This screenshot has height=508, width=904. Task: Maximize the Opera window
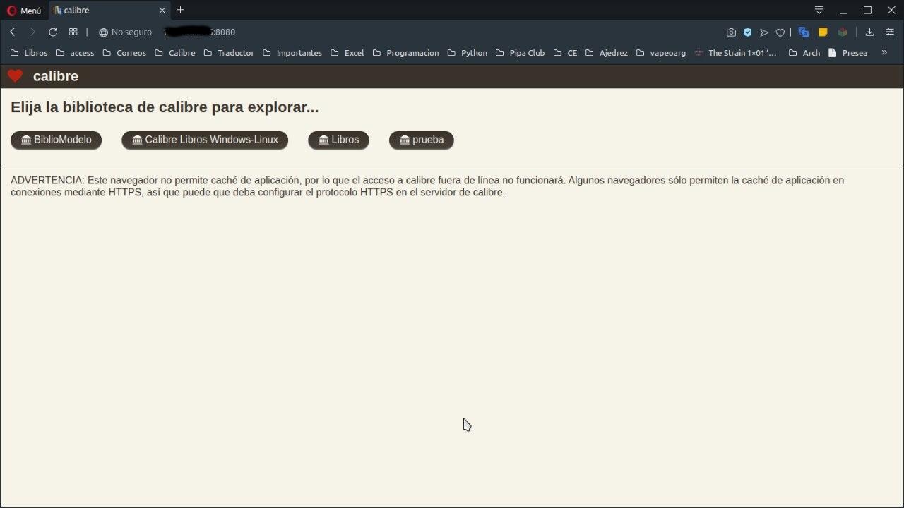tap(868, 10)
